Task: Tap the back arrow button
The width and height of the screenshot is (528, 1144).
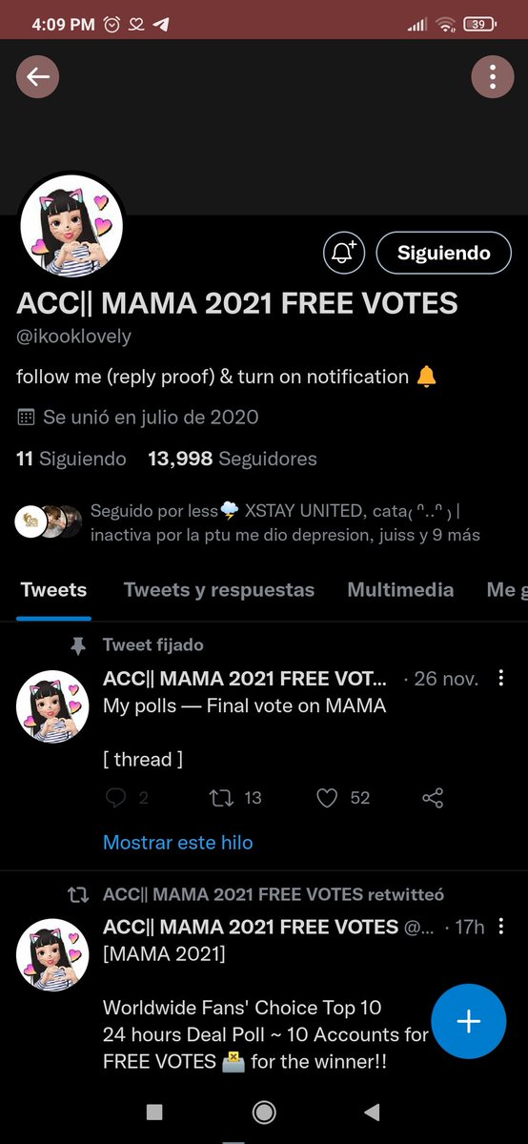Action: point(38,77)
